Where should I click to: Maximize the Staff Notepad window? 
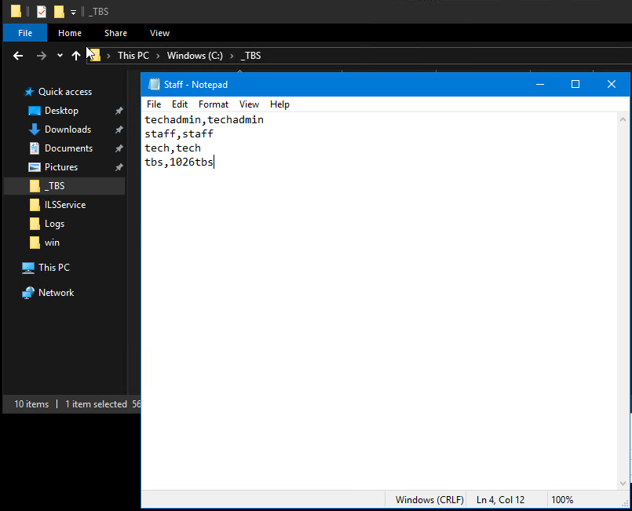pos(575,84)
